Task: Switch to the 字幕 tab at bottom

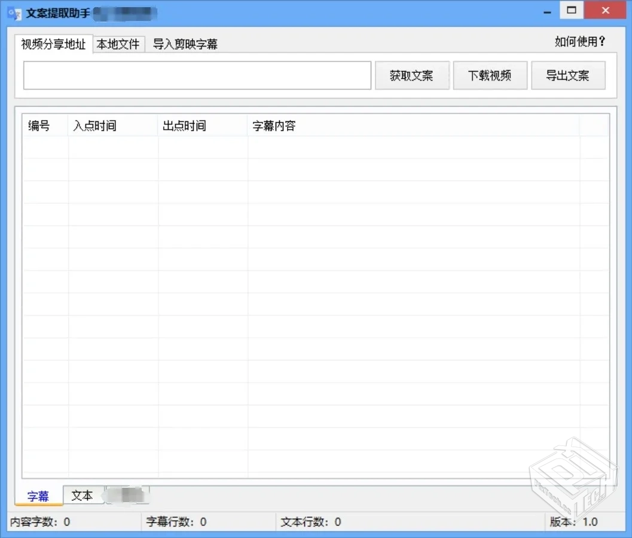Action: 38,496
